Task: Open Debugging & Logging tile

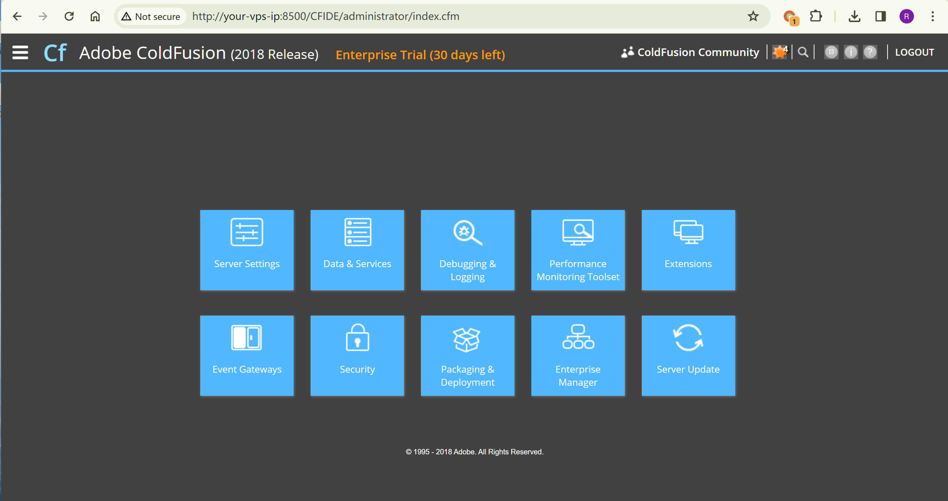Action: [467, 250]
